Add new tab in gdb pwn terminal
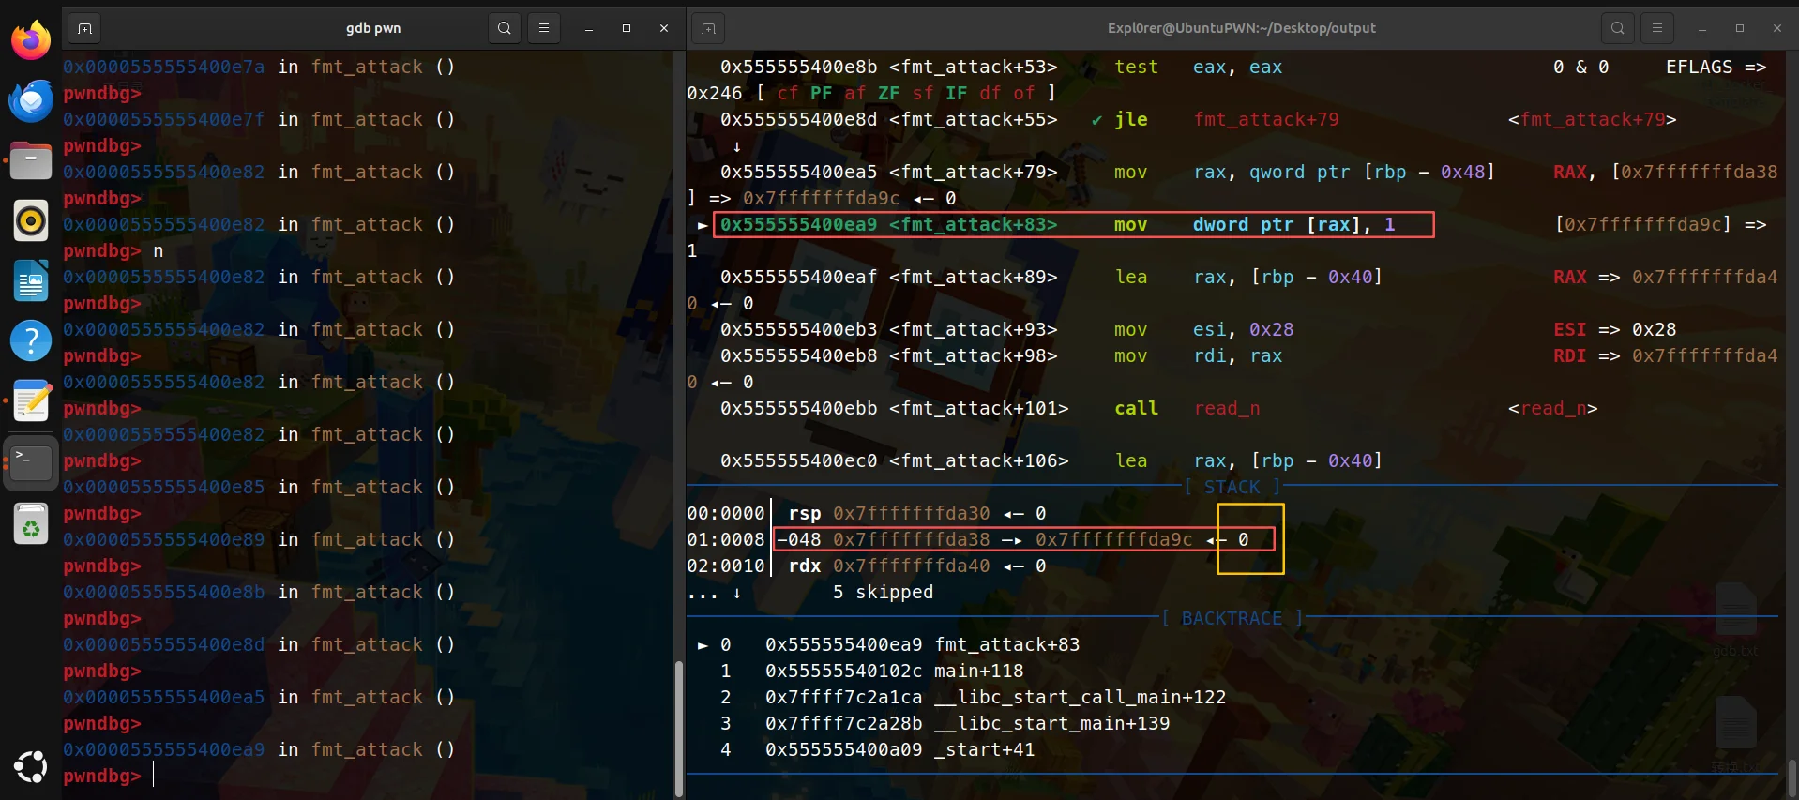The image size is (1799, 800). [x=84, y=28]
